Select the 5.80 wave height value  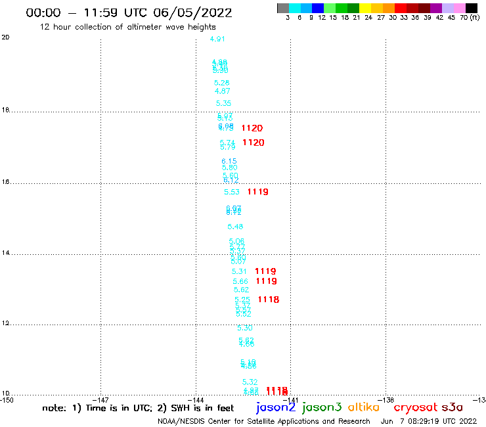[x=230, y=168]
